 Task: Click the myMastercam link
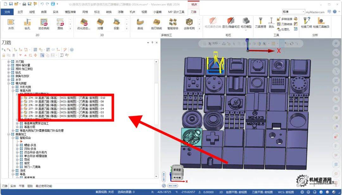coord(315,12)
